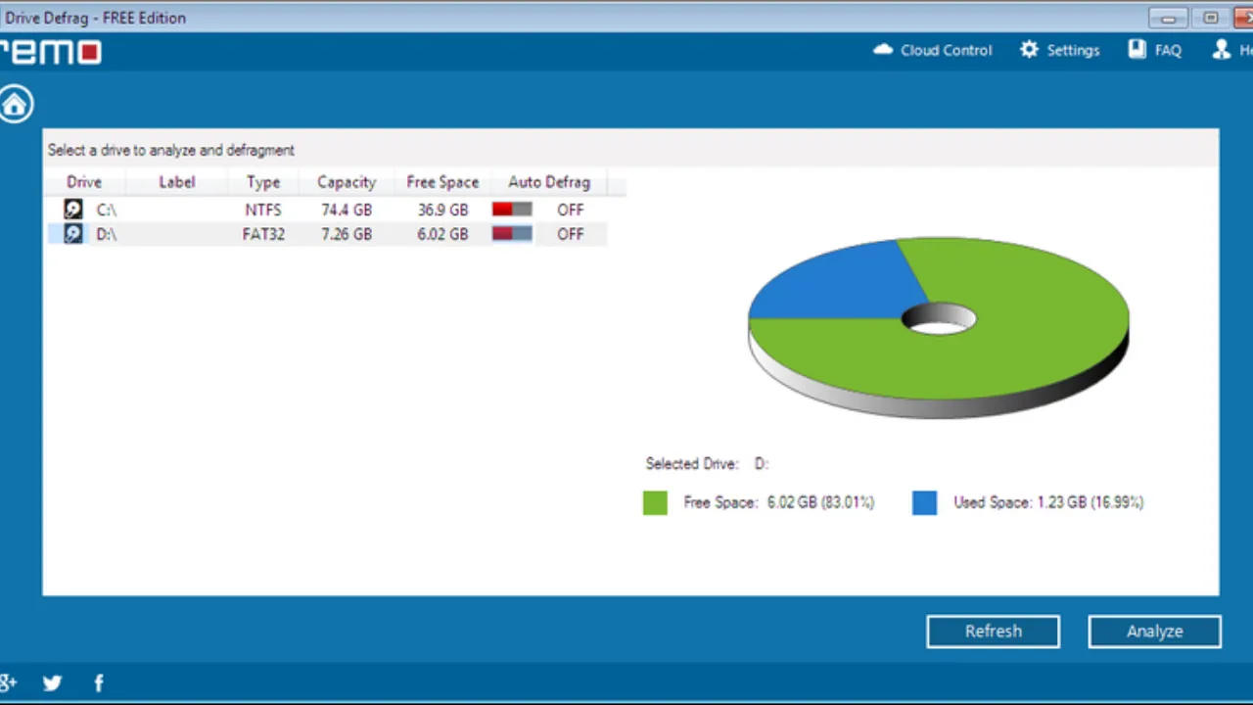Maximize the Drive Defrag window
1253x705 pixels.
1212,18
